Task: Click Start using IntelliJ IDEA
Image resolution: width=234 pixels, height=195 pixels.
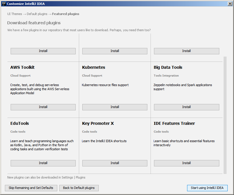Action: coord(207,188)
